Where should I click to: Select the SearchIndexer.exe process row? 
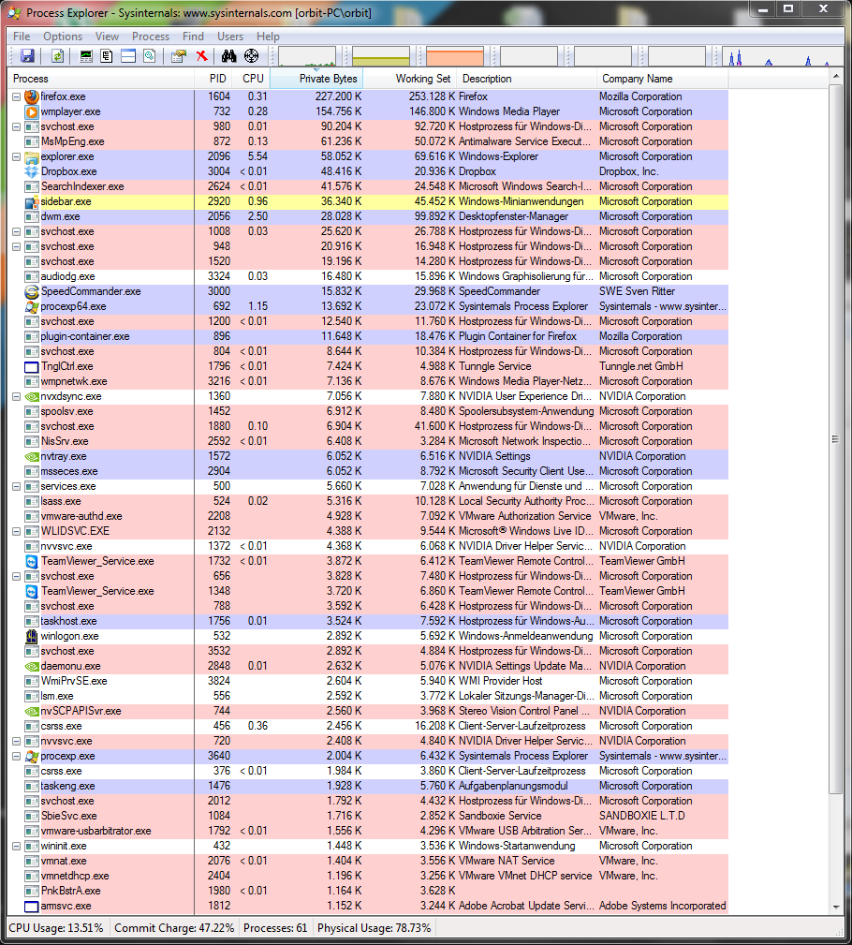[368, 186]
